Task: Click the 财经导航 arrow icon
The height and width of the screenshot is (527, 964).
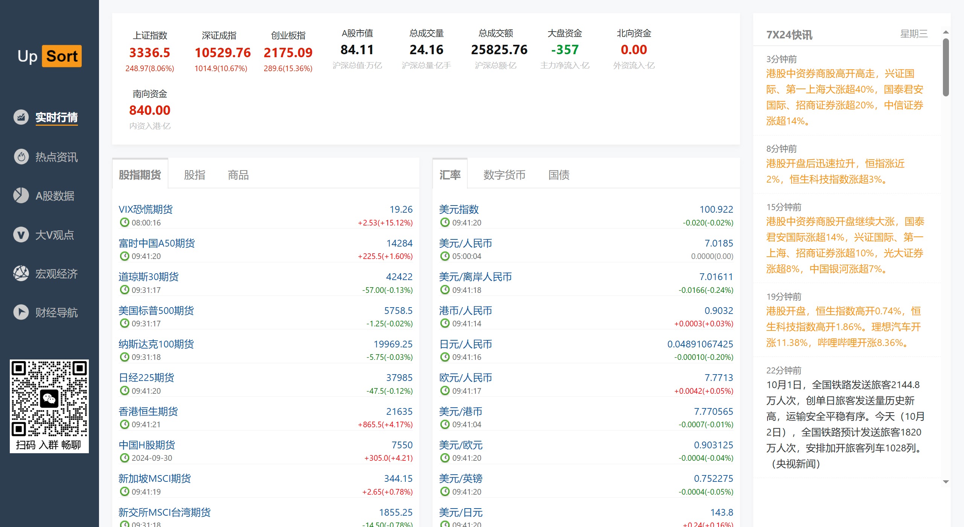Action: click(x=21, y=312)
